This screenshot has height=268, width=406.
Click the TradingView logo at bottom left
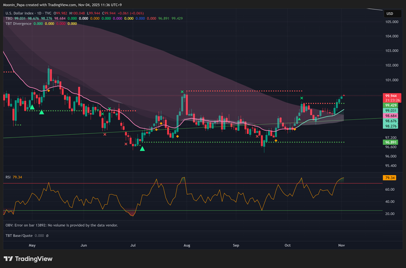click(27, 259)
